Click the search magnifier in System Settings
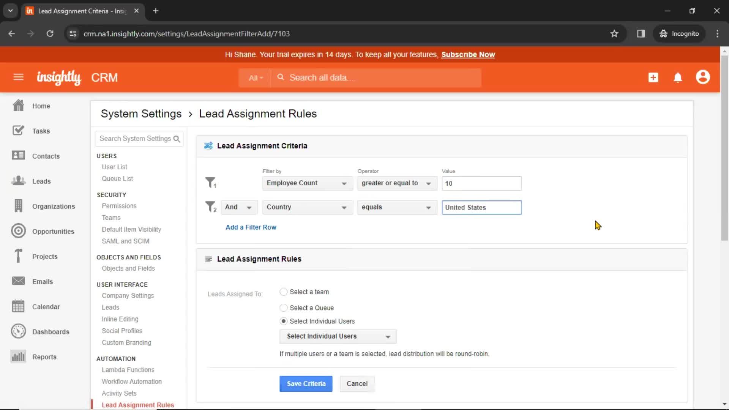 pos(177,139)
